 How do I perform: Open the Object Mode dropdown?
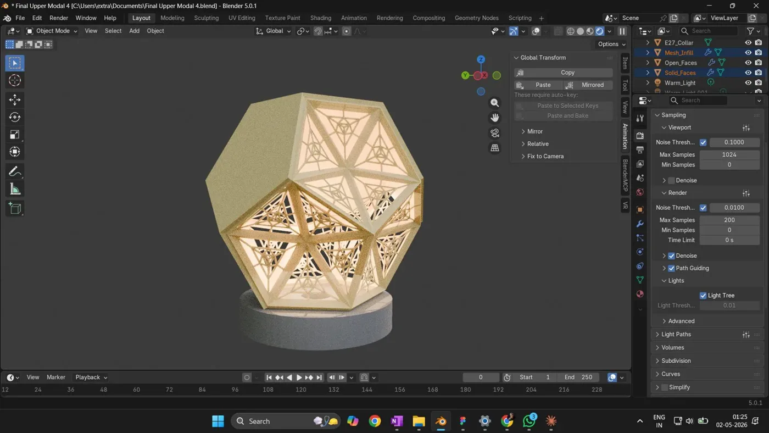pyautogui.click(x=52, y=31)
